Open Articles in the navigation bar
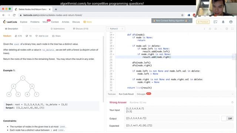The width and height of the screenshot is (237, 133). (x=66, y=22)
